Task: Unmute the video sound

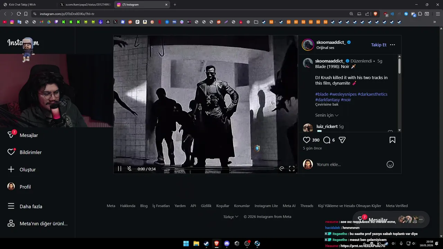Action: tap(129, 169)
